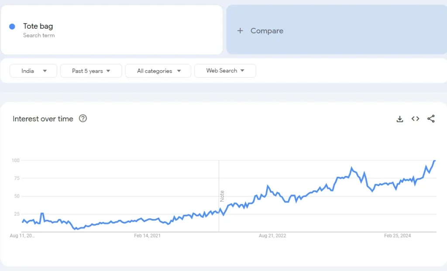Image resolution: width=447 pixels, height=271 pixels.
Task: Open the embed code view
Action: [x=415, y=119]
